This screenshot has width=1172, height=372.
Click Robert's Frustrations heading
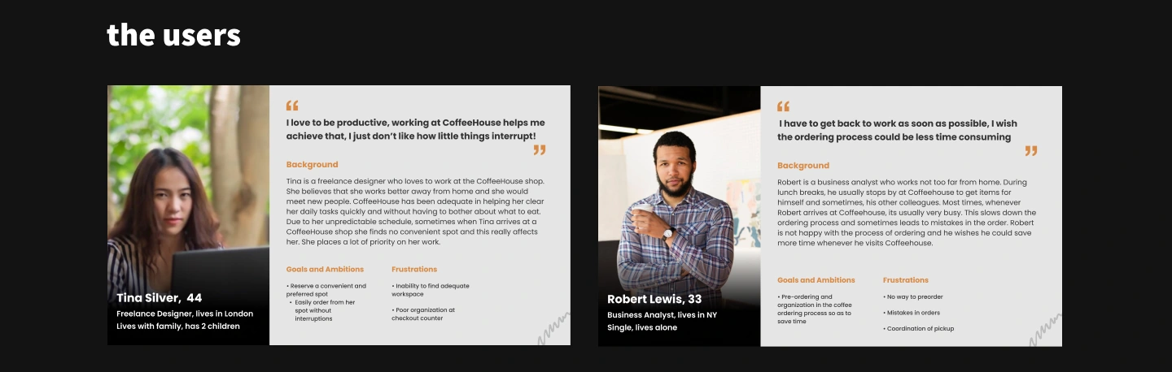(906, 280)
